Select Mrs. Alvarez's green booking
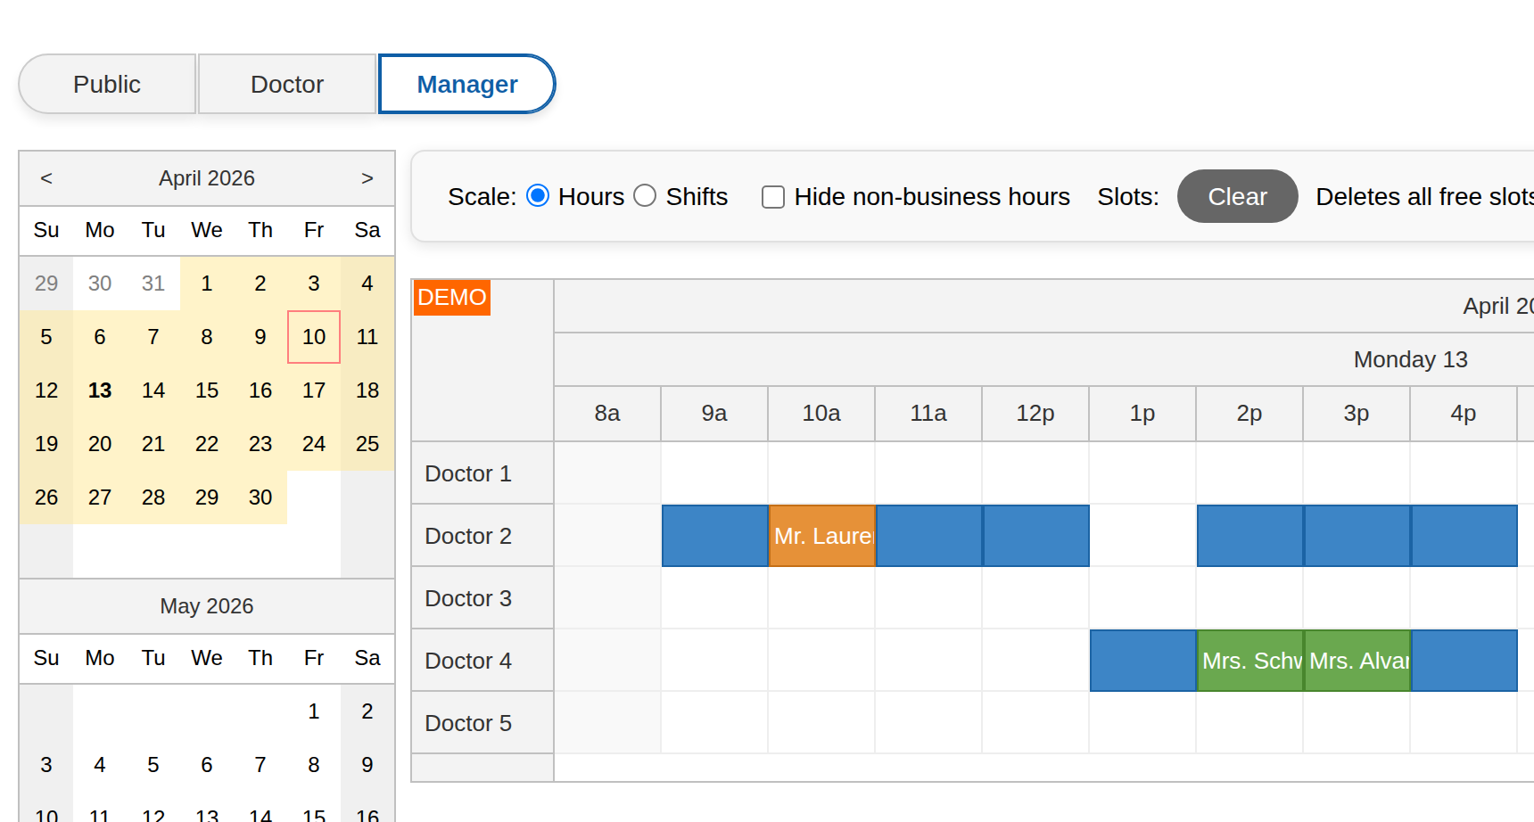The width and height of the screenshot is (1534, 822). [x=1357, y=661]
